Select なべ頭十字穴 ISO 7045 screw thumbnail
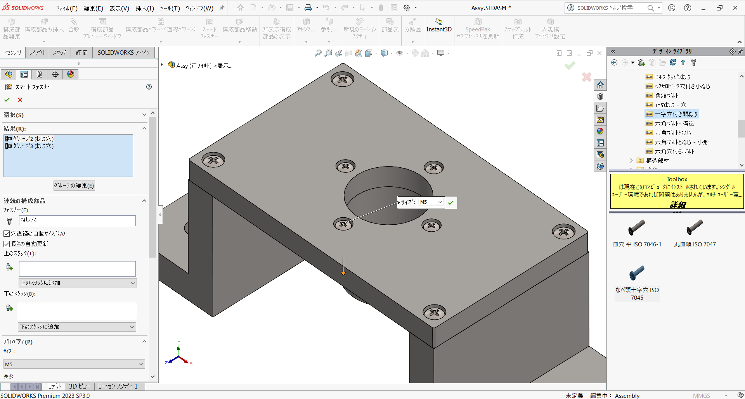This screenshot has height=399, width=745. tap(637, 283)
